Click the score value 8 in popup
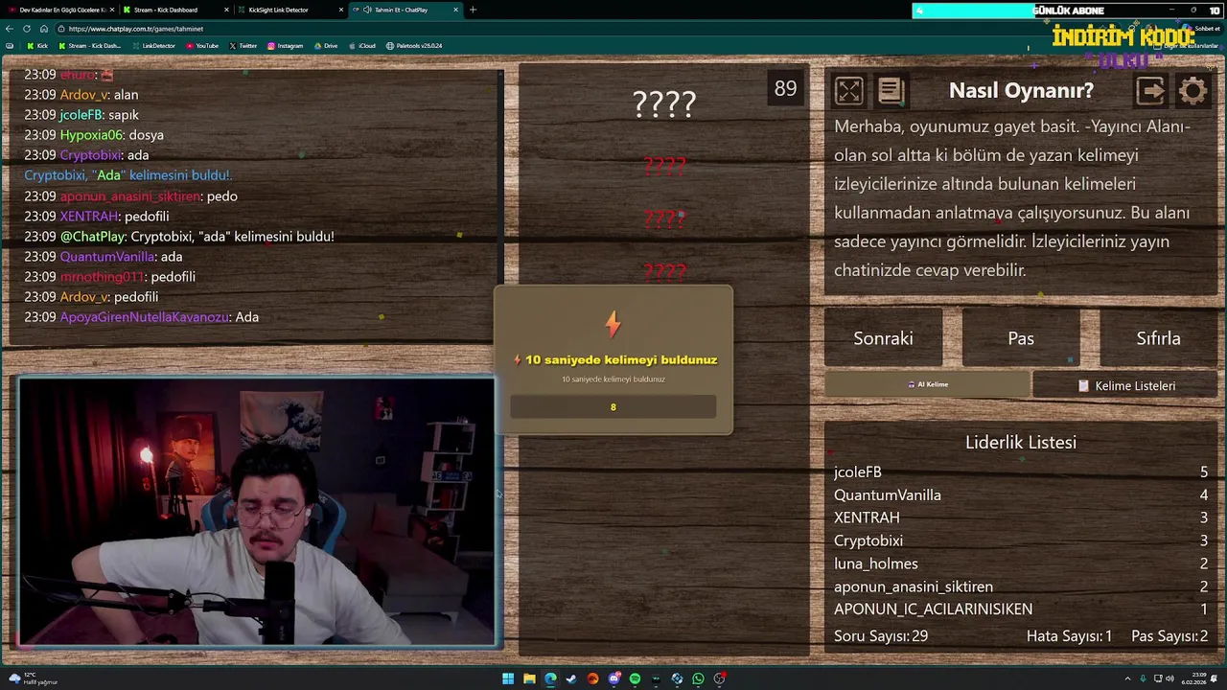The width and height of the screenshot is (1227, 690). [x=613, y=407]
